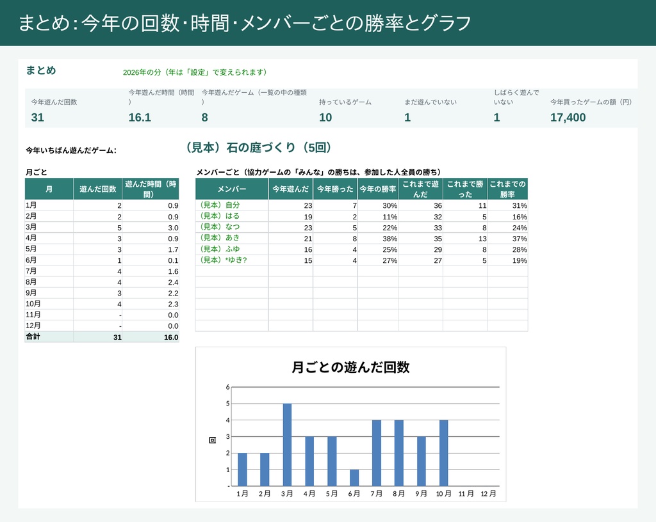Click the 6月 bar in the chart

[x=354, y=477]
